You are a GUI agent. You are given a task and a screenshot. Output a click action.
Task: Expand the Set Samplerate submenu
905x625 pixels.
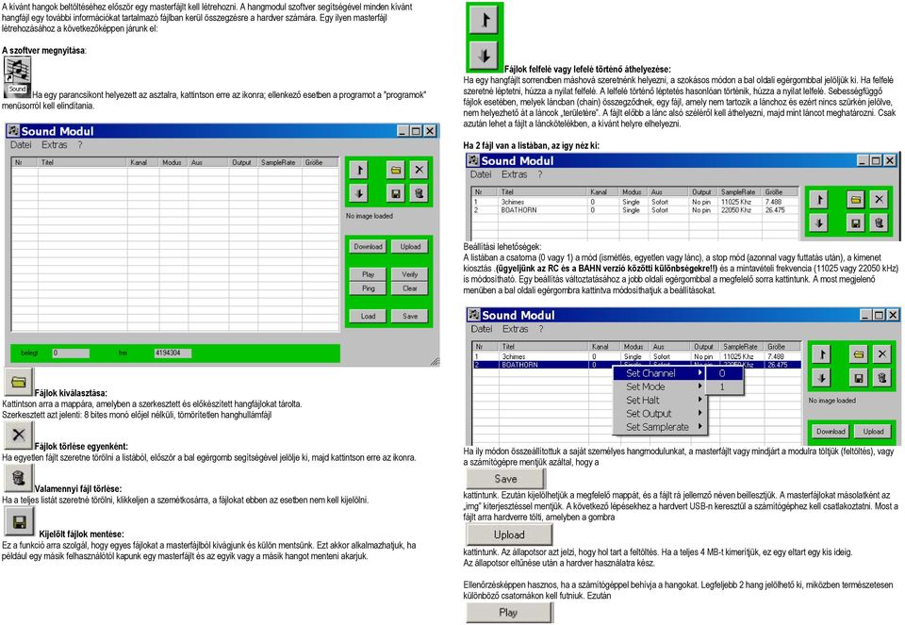pyautogui.click(x=660, y=427)
